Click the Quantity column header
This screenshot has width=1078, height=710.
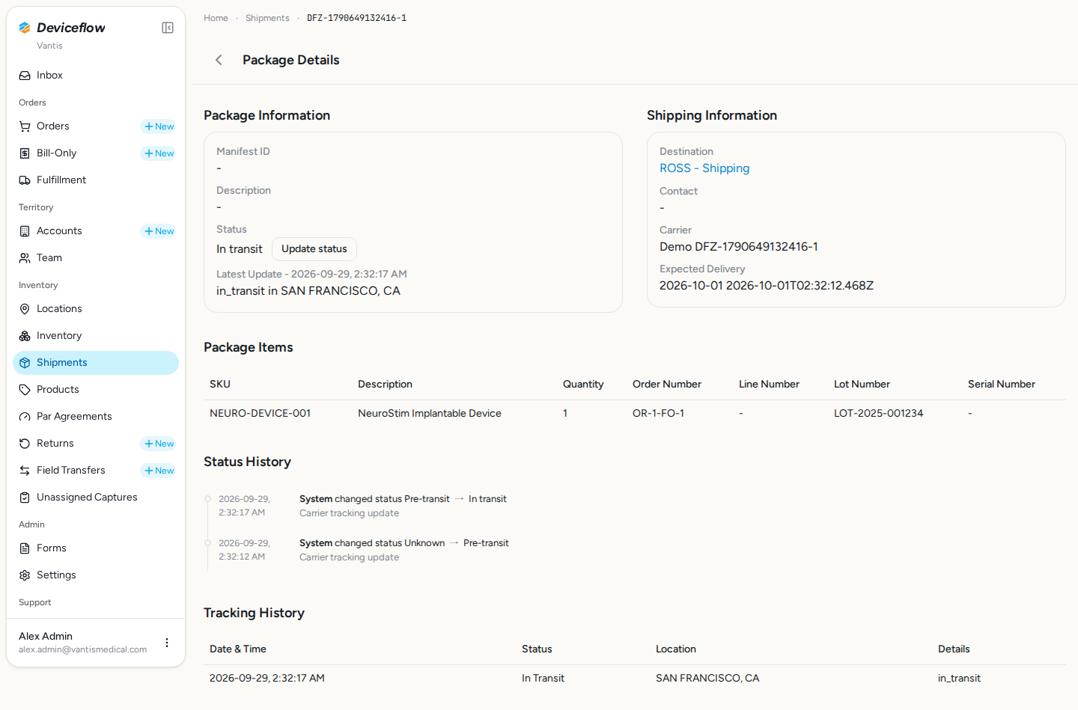point(582,384)
